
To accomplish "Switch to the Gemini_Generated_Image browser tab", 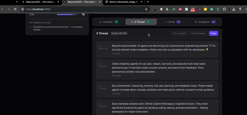I will pyautogui.click(x=124, y=2).
